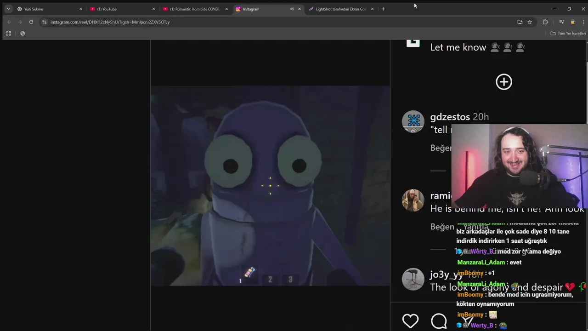Viewport: 588px width, 331px height.
Task: Bookmark this page with star icon
Action: [530, 22]
